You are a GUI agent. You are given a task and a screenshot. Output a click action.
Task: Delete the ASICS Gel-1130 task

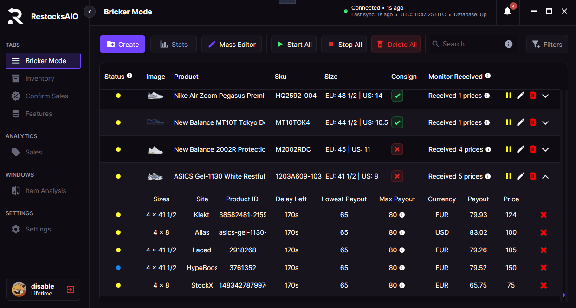click(533, 176)
